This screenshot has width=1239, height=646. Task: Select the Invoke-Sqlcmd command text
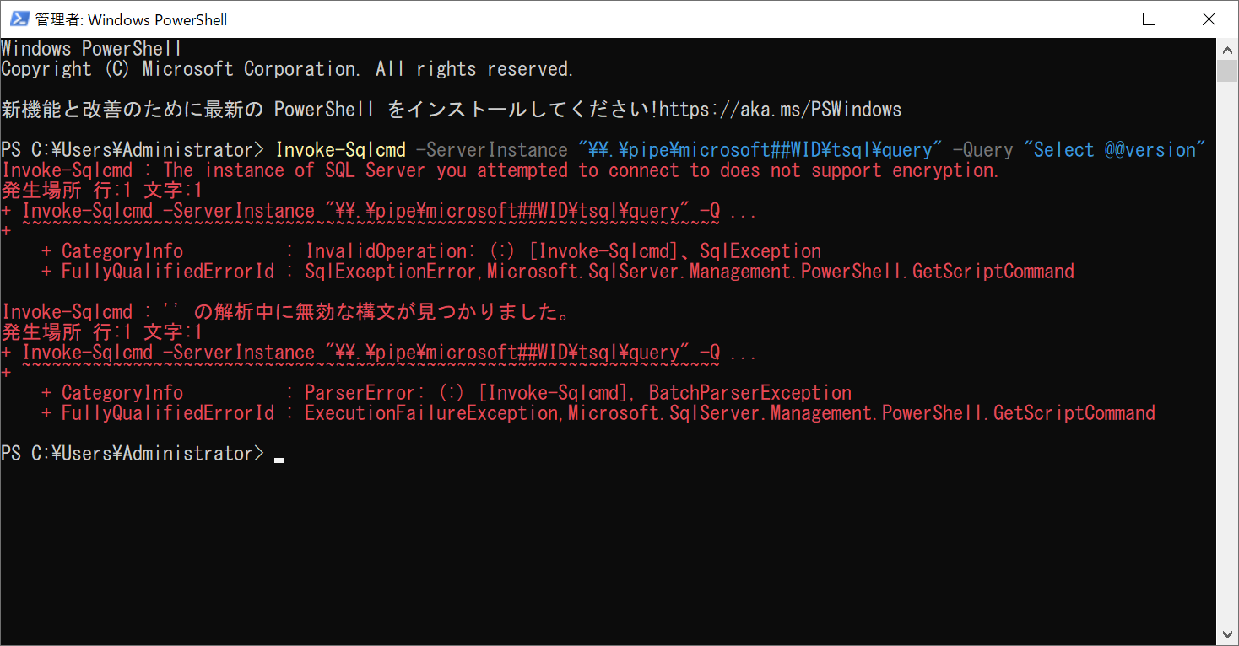[340, 148]
